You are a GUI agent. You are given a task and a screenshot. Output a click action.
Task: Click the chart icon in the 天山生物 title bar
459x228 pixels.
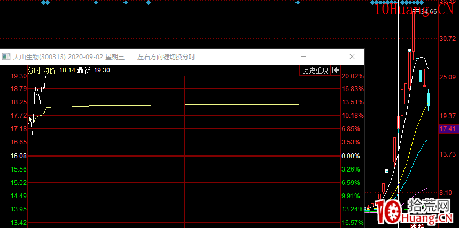click(6, 56)
